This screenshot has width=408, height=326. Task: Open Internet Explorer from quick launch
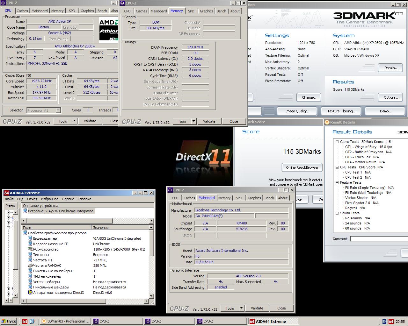tap(32, 322)
